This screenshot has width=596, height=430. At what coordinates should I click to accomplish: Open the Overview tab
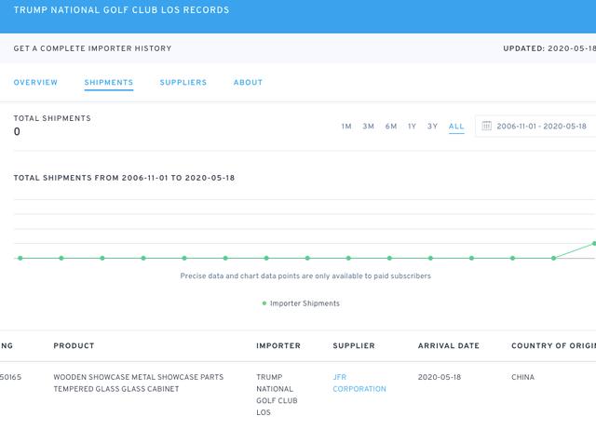pyautogui.click(x=35, y=83)
